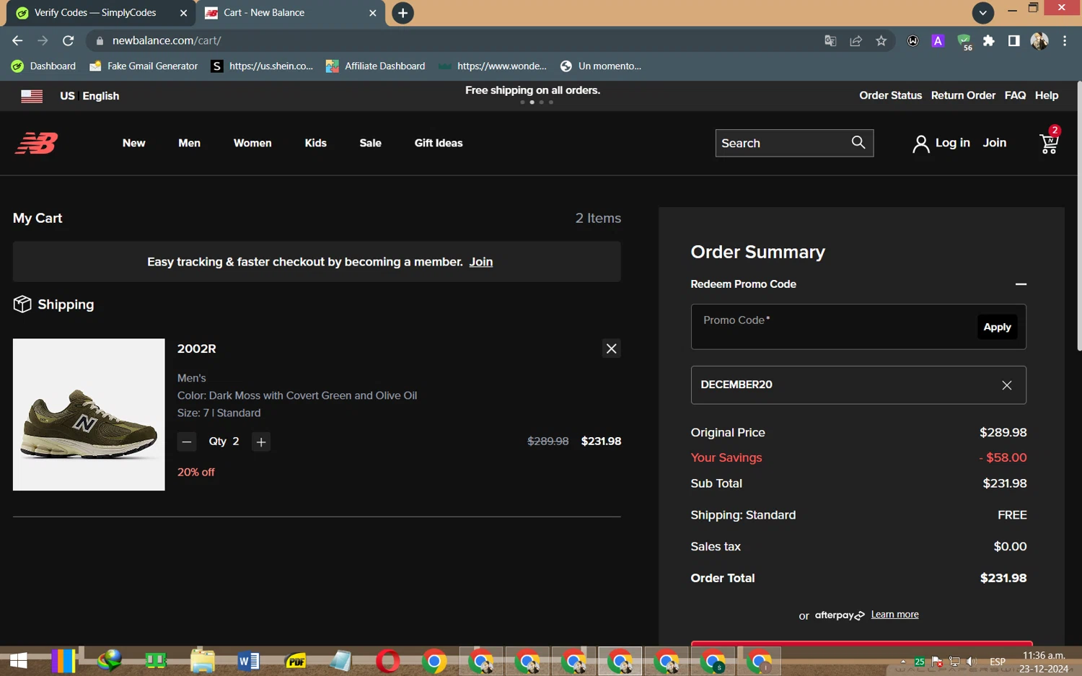Decrease 2002R quantity with minus button
1082x676 pixels.
[x=187, y=442]
